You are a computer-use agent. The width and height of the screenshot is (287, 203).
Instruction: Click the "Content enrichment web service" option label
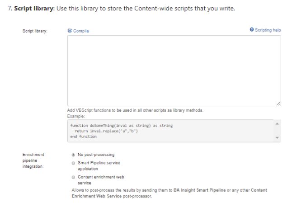click(101, 177)
